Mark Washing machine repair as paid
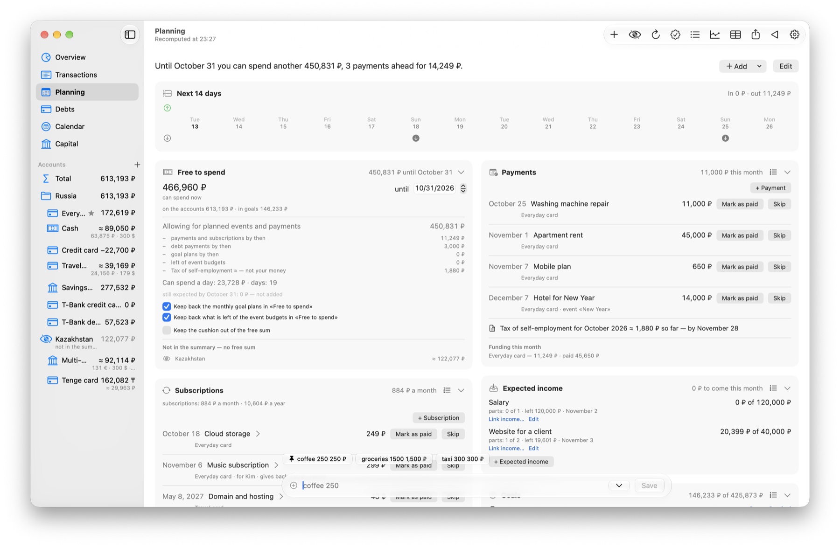Image resolution: width=840 pixels, height=547 pixels. coord(740,204)
